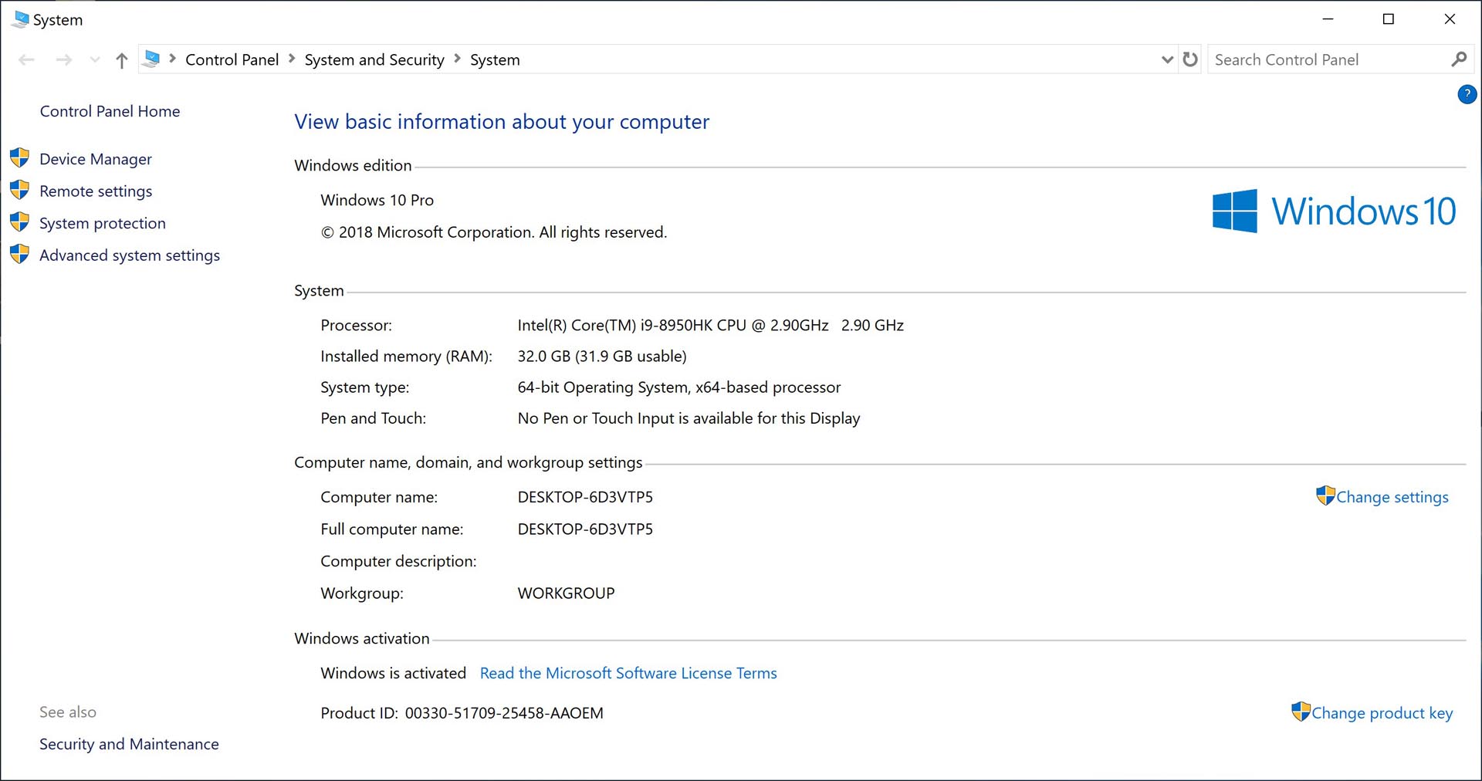Read the Microsoft Software License Terms
This screenshot has width=1482, height=781.
[x=628, y=673]
